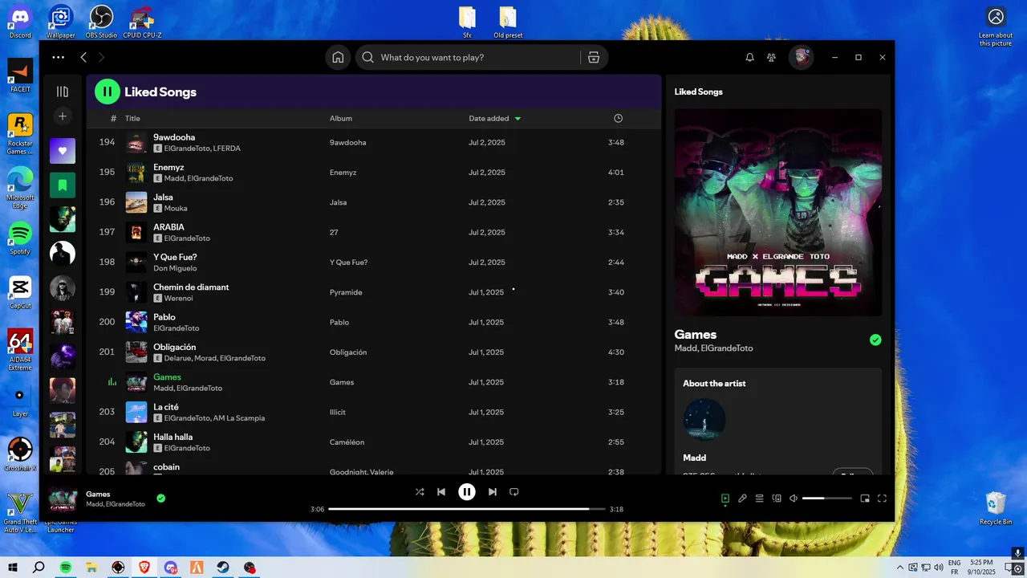Create a new playlist with plus button
The height and width of the screenshot is (578, 1027).
coord(63,116)
